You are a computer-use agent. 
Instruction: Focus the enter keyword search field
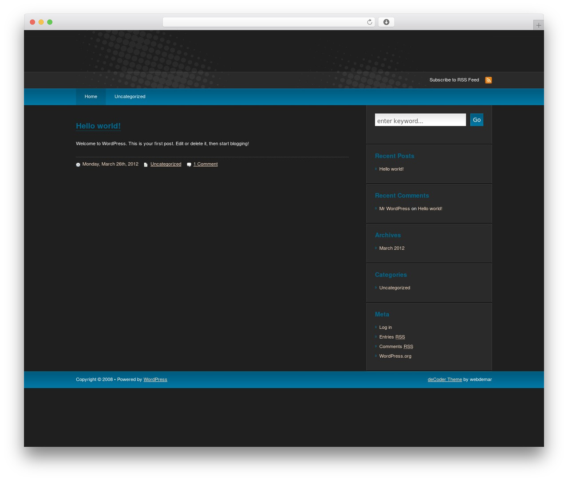click(420, 120)
